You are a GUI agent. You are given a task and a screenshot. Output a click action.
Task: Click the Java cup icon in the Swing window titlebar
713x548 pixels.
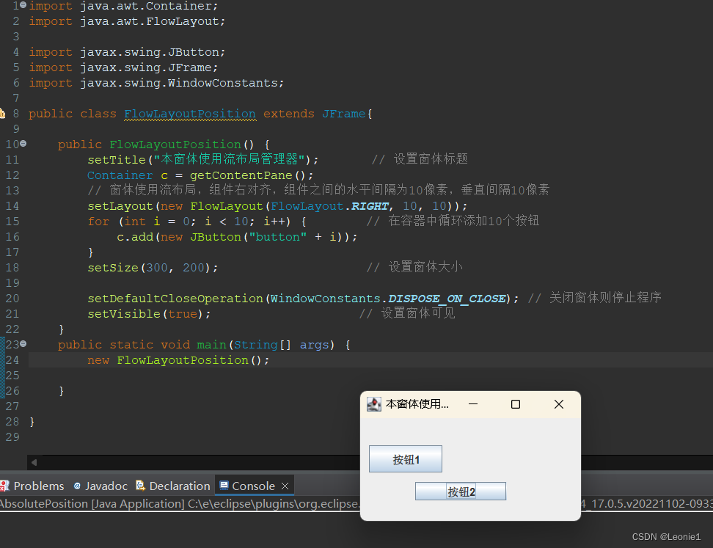(373, 404)
